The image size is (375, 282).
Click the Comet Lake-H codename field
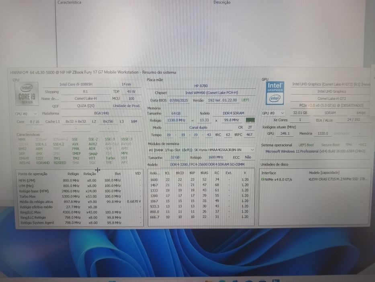[85, 99]
